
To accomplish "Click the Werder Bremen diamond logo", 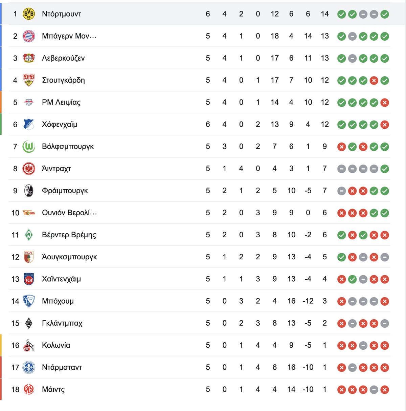I will point(29,235).
